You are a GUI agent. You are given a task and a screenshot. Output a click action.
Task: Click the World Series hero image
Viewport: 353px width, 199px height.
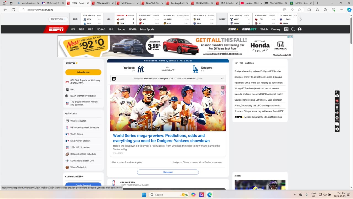click(x=168, y=108)
